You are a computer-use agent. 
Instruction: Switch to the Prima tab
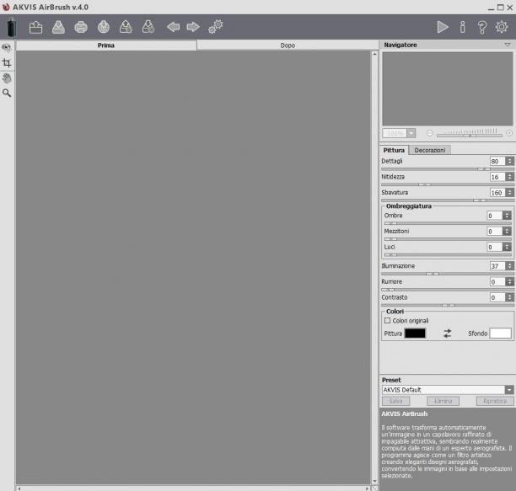click(106, 45)
